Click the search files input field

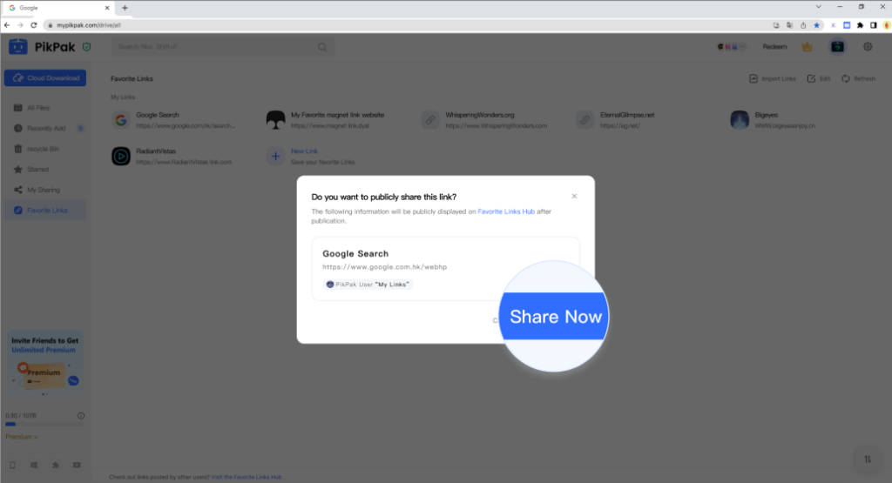click(x=218, y=47)
